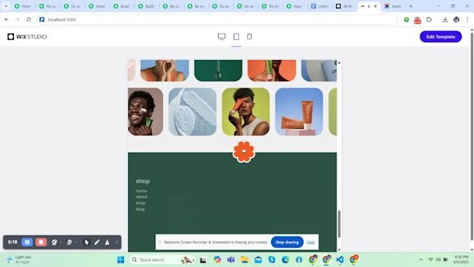The width and height of the screenshot is (474, 267).
Task: Open the orange tubes product thumbnail
Action: tap(299, 112)
